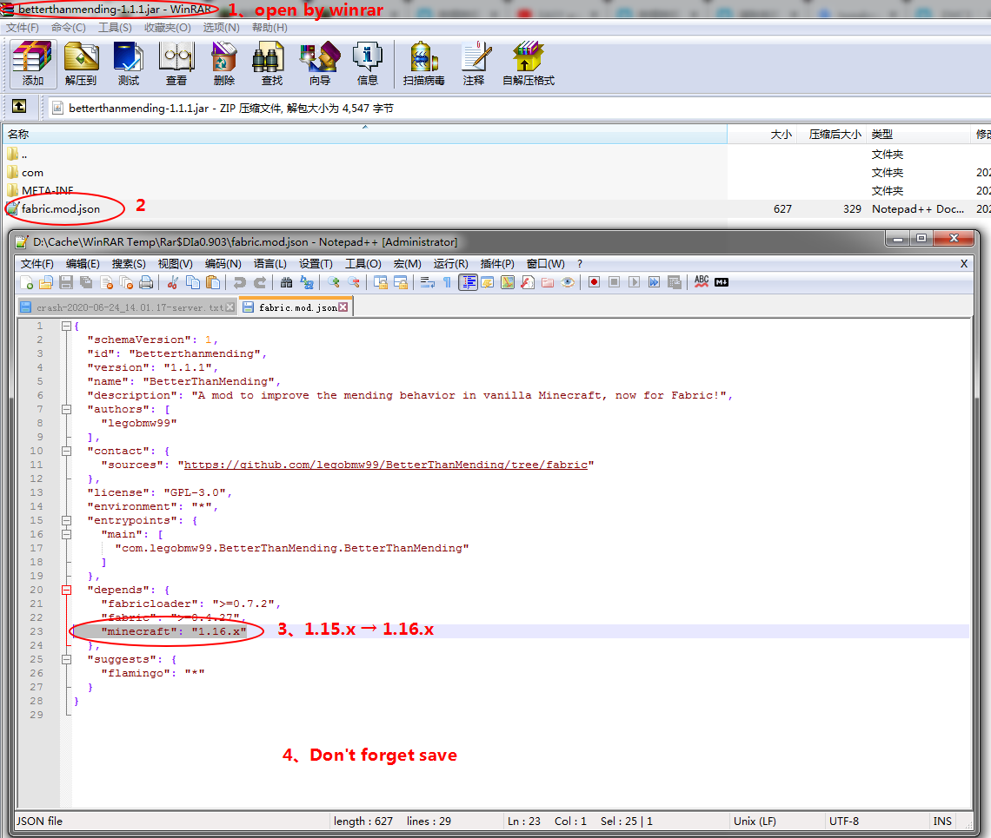The image size is (991, 838).
Task: Toggle the Function List panel icon
Action: 528,282
